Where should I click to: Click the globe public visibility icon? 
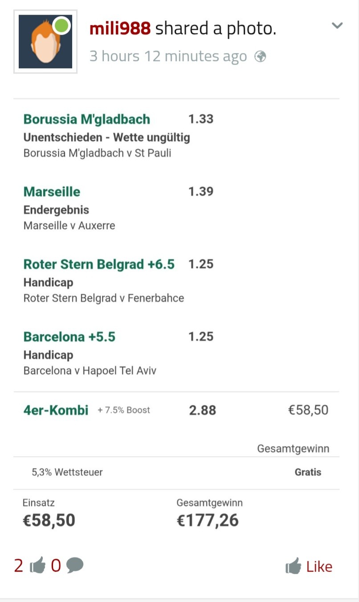(x=261, y=57)
